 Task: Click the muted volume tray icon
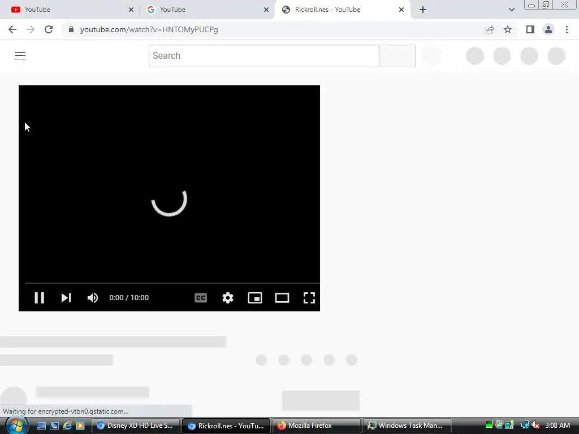(535, 425)
